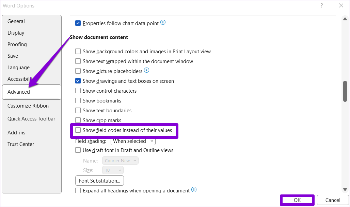Uncheck Show drawings and text boxes on screen
Viewport: 350px width, 207px height.
tap(78, 81)
